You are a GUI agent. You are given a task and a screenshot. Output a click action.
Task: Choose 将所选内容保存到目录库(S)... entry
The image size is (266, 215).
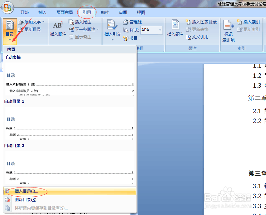click(70, 208)
